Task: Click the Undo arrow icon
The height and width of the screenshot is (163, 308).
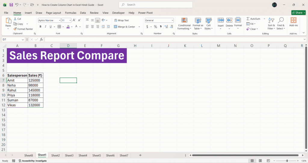Action: pos(17,5)
